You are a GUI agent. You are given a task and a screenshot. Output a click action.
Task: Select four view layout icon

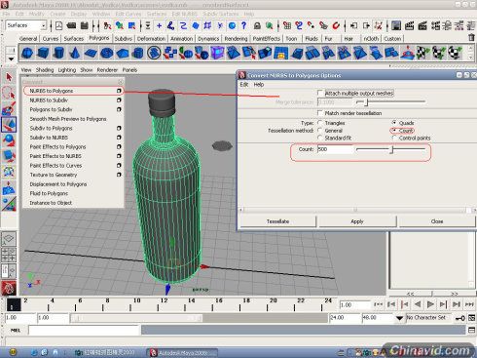[x=9, y=255]
